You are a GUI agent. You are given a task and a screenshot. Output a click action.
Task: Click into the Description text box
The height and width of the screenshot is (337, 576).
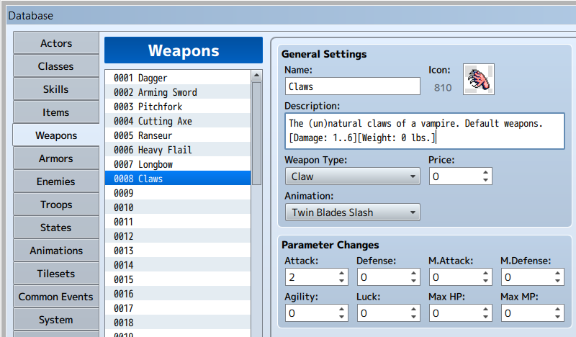pos(425,131)
